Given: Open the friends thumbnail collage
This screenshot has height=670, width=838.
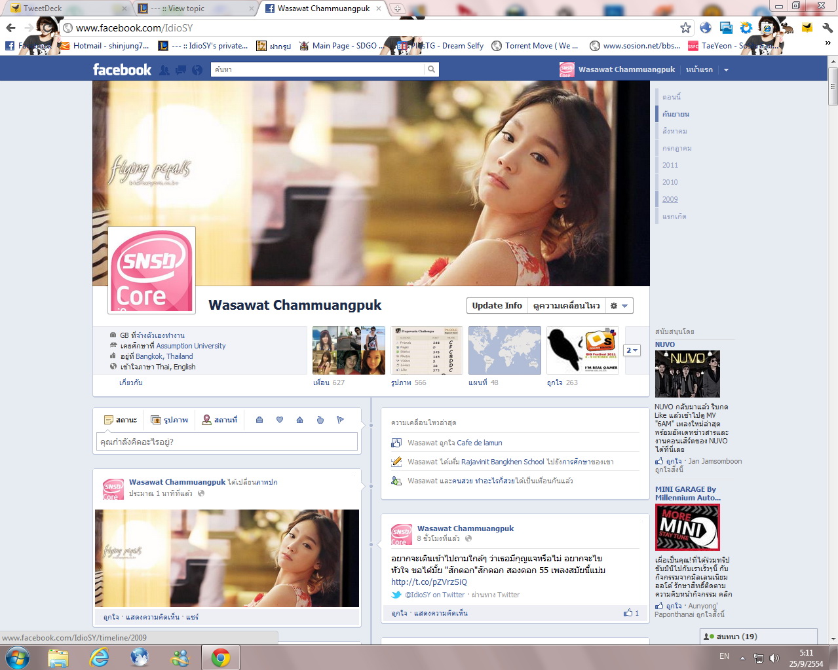Looking at the screenshot, I should (x=349, y=350).
